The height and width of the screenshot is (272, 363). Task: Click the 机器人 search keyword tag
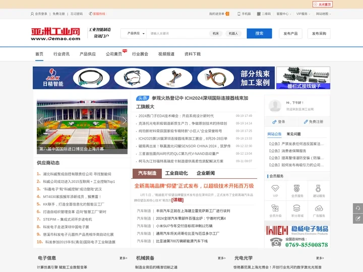(233, 34)
